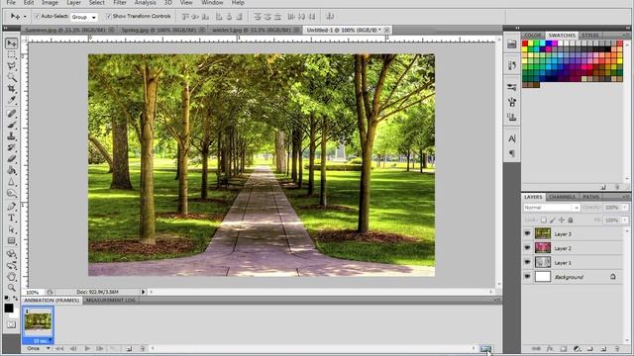Select the Rectangular Marquee tool
The height and width of the screenshot is (356, 634).
click(11, 54)
